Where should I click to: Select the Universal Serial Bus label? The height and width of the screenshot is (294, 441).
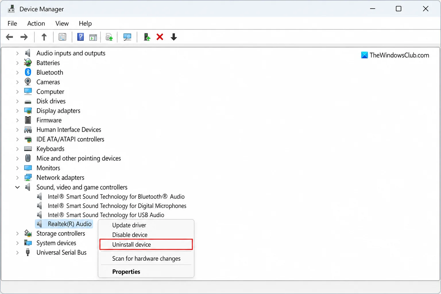(x=61, y=252)
